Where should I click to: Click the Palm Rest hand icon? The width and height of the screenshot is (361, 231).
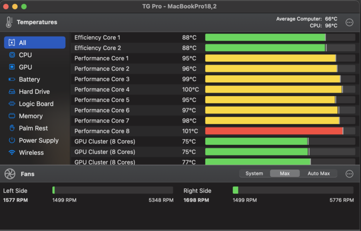12,128
